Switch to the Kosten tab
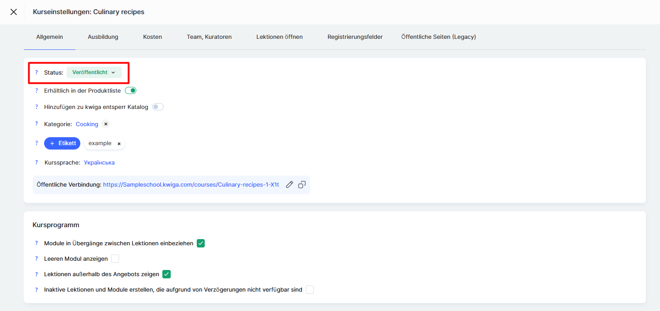The height and width of the screenshot is (311, 660). 152,37
